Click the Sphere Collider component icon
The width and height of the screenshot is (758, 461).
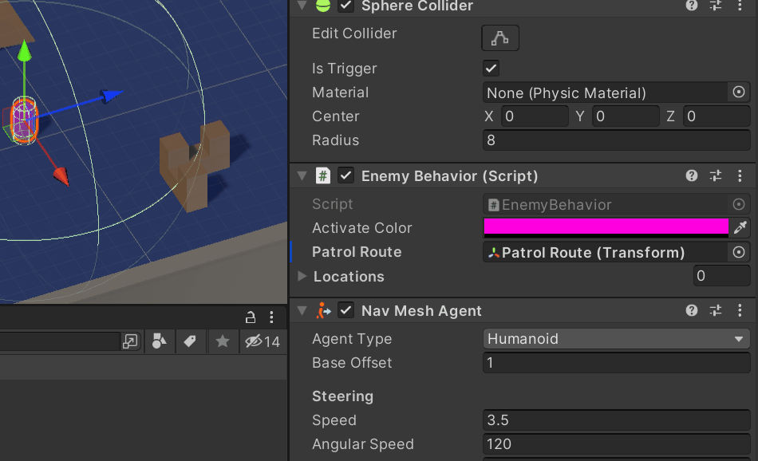click(323, 6)
